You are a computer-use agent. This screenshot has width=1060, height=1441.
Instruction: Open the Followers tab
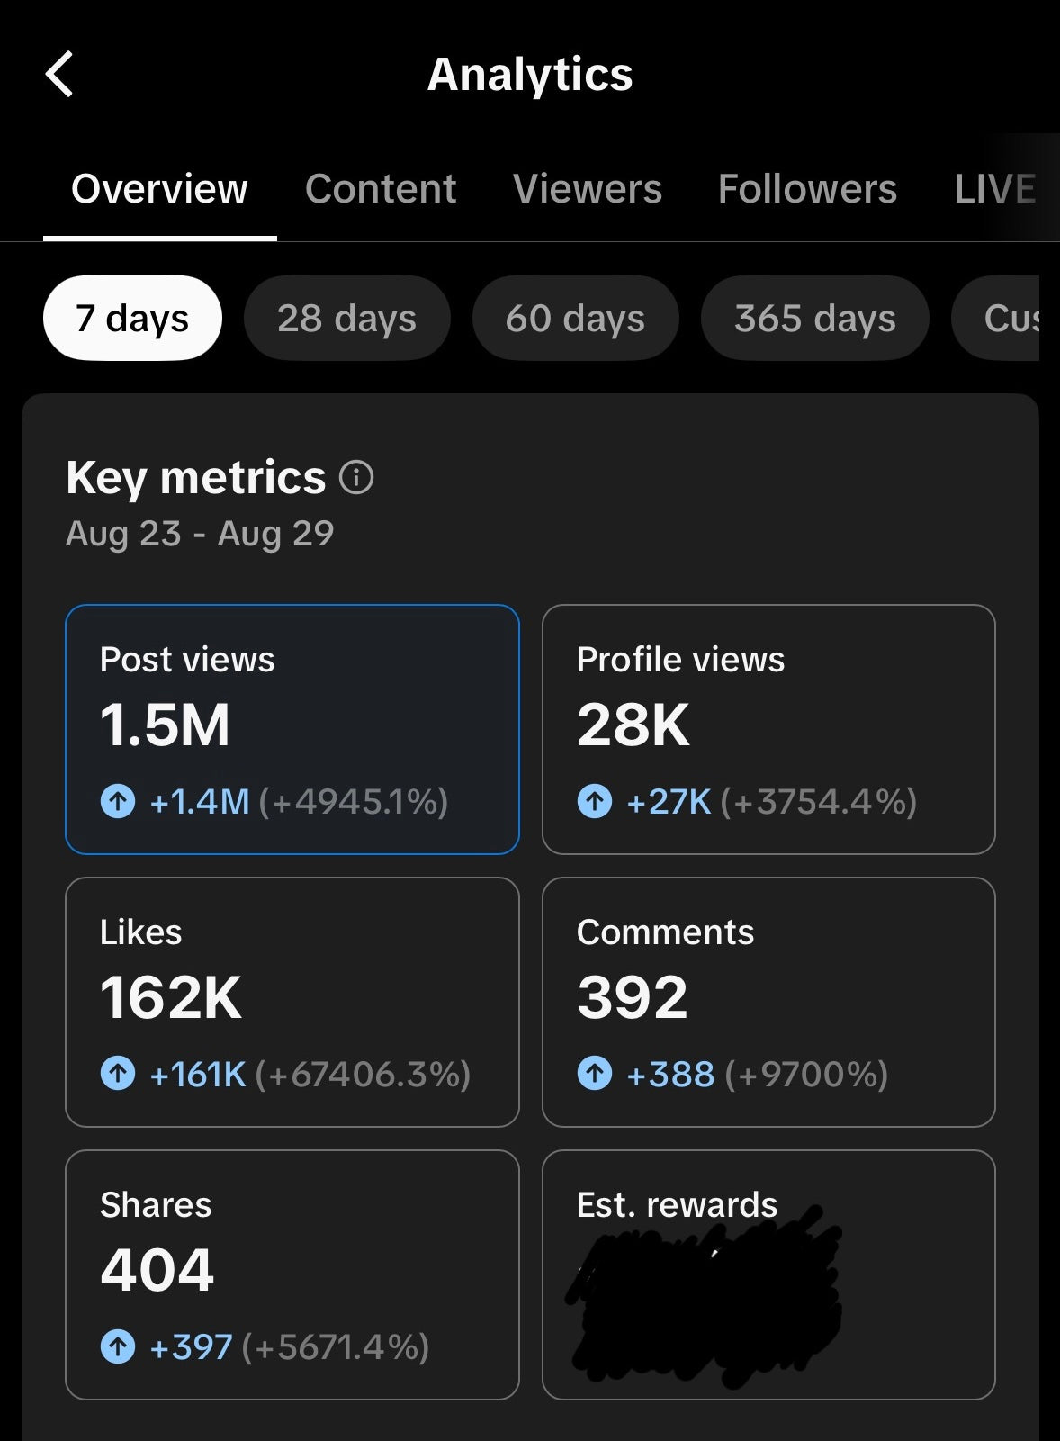point(807,190)
